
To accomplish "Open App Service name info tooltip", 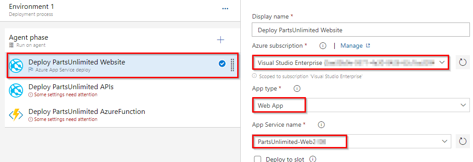I will 321,124.
